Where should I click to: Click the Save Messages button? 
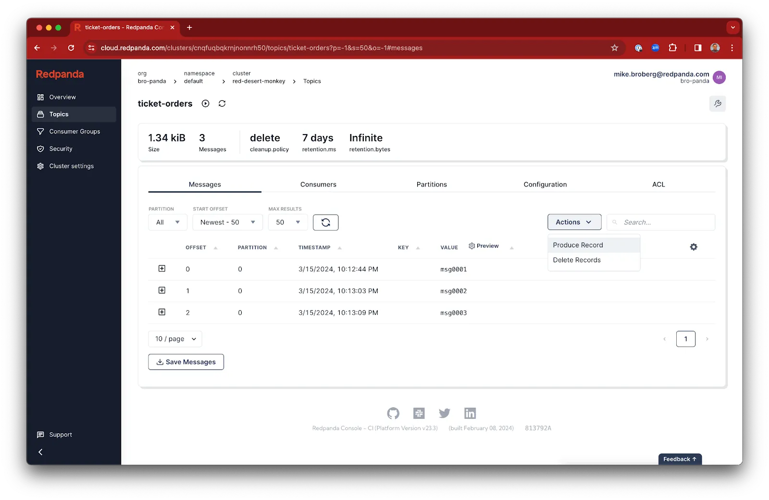(x=186, y=362)
